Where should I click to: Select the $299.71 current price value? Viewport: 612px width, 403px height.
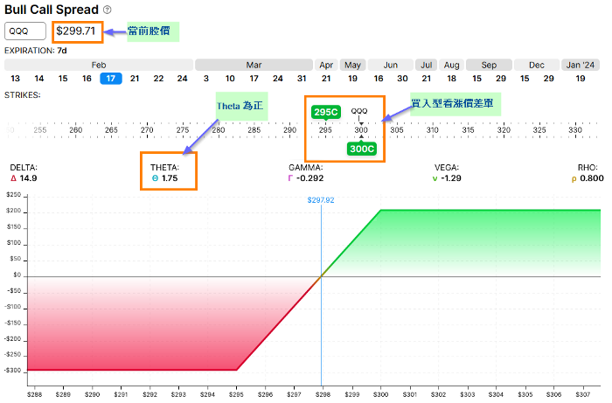tap(76, 31)
